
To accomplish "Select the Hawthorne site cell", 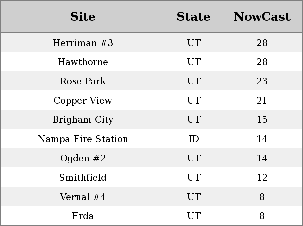I will (83, 62).
